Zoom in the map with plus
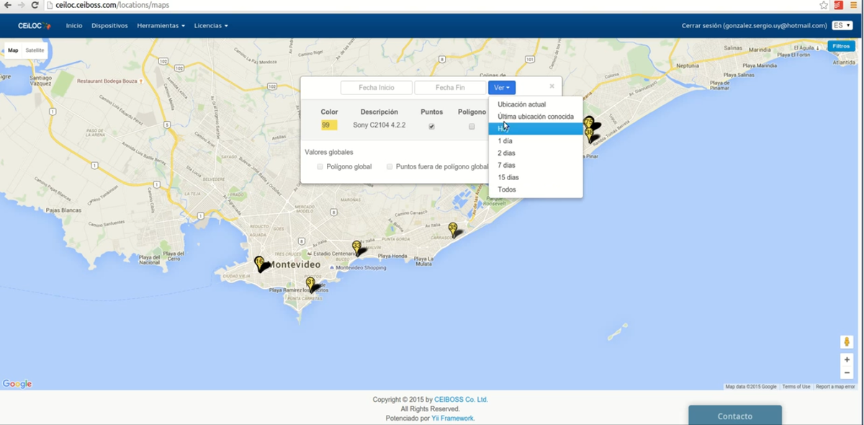This screenshot has width=864, height=425. tap(847, 359)
